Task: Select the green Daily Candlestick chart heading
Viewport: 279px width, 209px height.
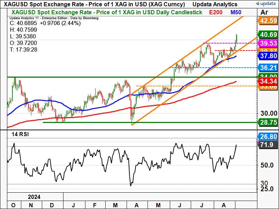Action: 107,12
